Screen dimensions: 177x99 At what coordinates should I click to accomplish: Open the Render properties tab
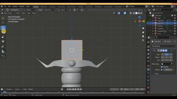tap(148, 46)
